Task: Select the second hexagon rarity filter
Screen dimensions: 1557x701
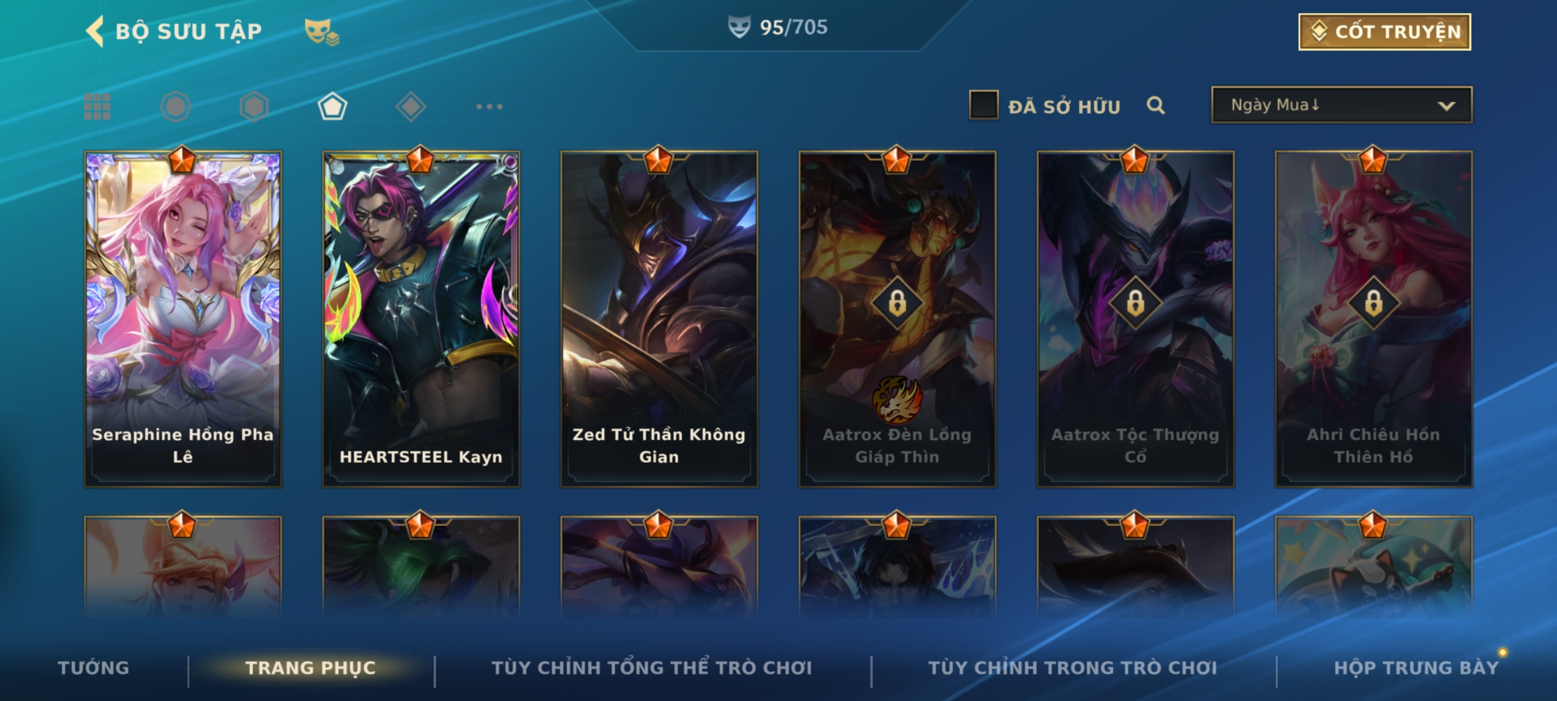Action: pos(254,106)
